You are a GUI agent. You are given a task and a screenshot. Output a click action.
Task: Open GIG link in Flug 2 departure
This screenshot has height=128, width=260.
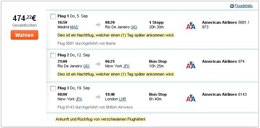pos(87,66)
